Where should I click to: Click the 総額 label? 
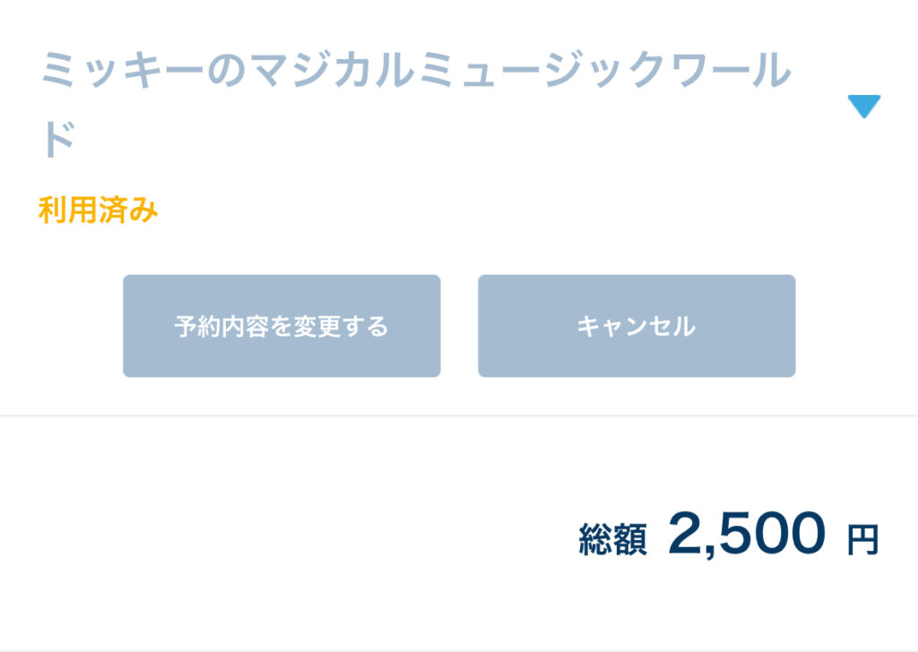pyautogui.click(x=612, y=539)
